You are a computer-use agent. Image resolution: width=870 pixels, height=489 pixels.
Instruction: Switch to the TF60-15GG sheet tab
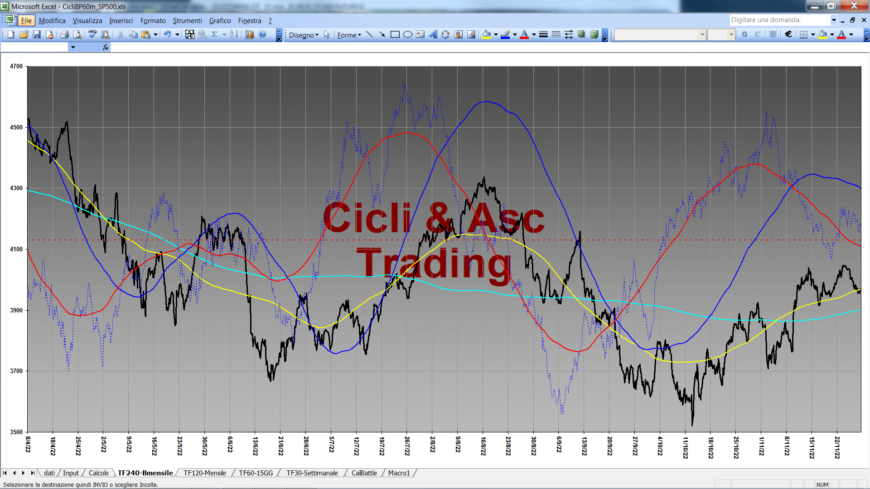[x=256, y=473]
